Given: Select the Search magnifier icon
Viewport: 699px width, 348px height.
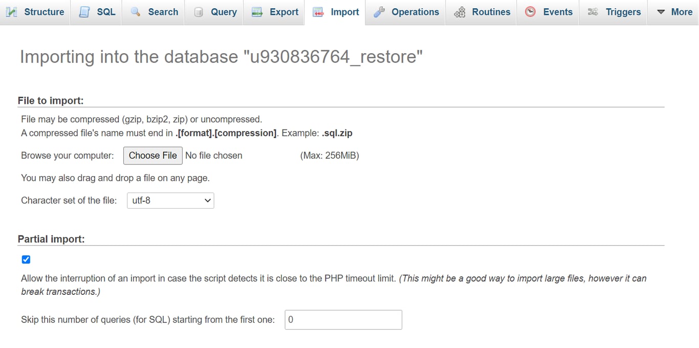Looking at the screenshot, I should pyautogui.click(x=135, y=11).
